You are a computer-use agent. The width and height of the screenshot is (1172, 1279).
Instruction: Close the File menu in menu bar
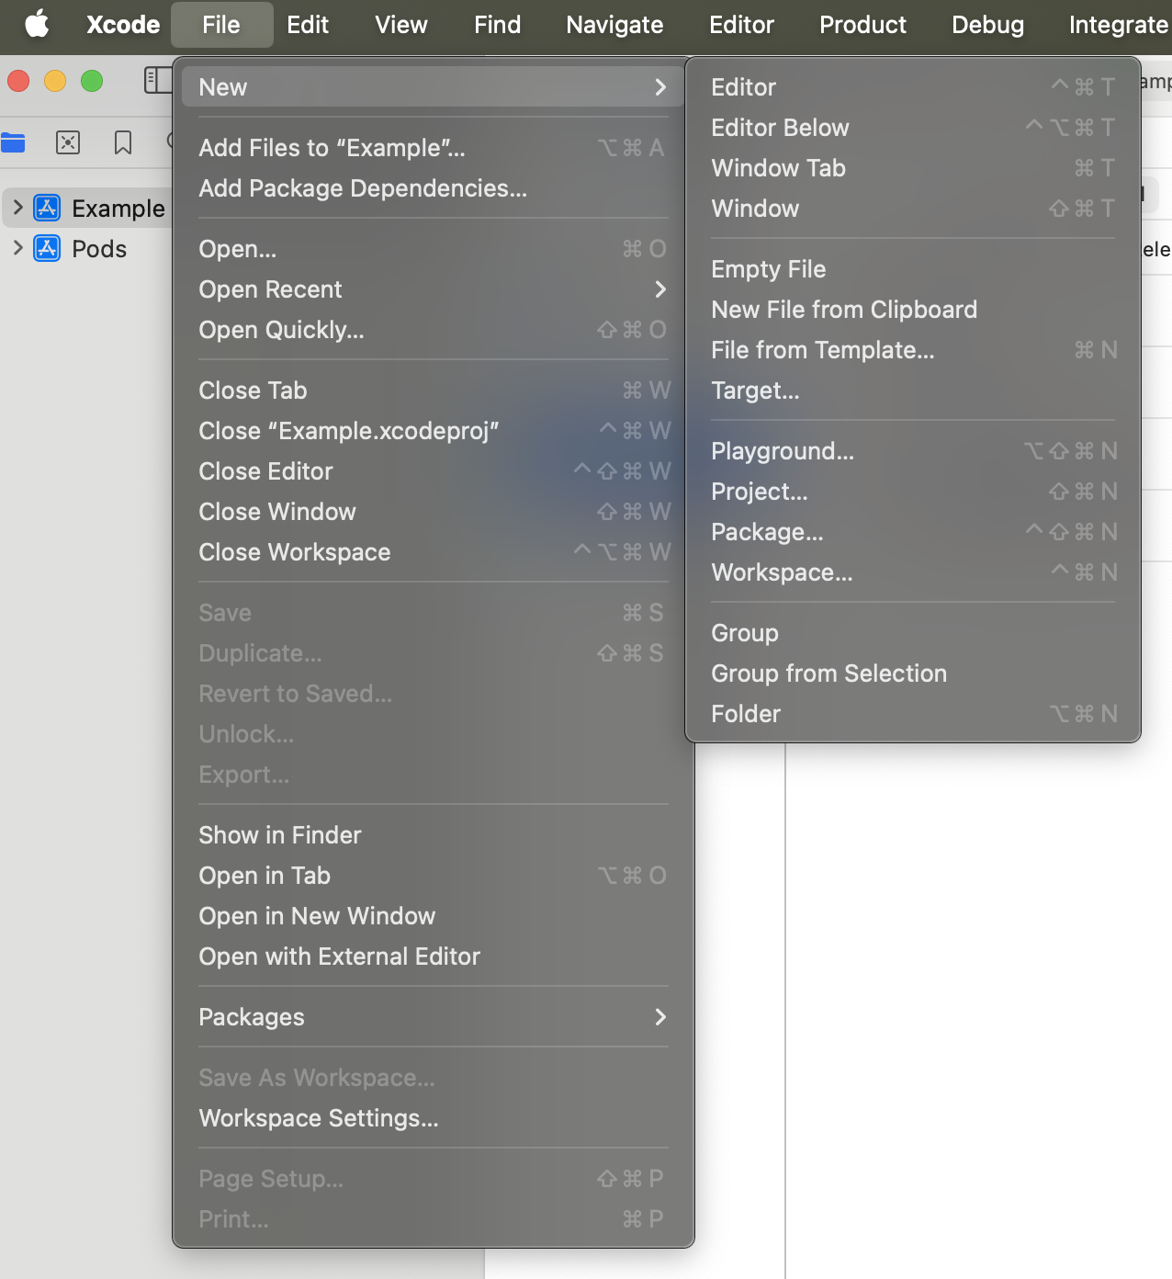[x=221, y=24]
